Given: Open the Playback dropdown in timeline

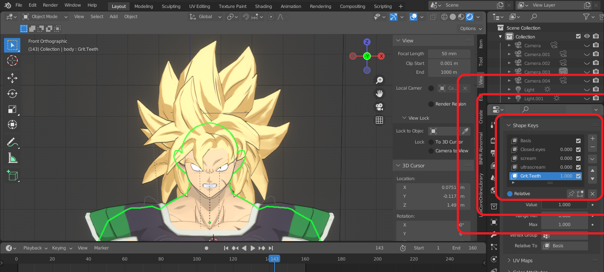Looking at the screenshot, I should click(35, 248).
